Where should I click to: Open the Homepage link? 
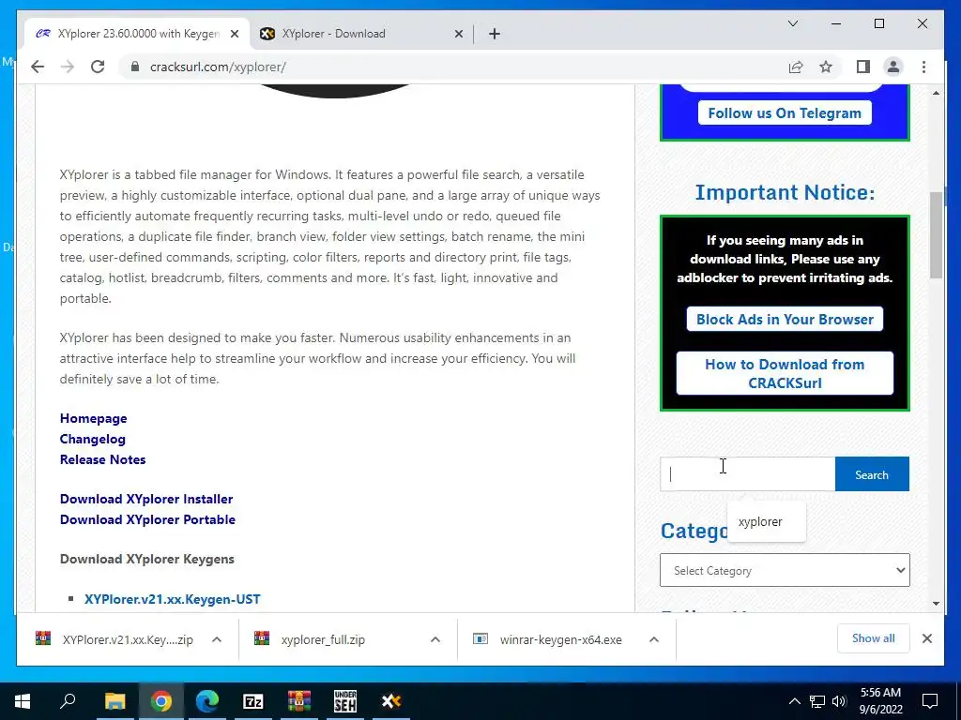pyautogui.click(x=93, y=419)
